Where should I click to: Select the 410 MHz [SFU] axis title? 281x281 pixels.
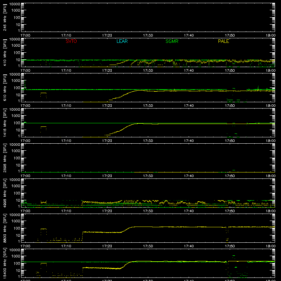(x=5, y=52)
